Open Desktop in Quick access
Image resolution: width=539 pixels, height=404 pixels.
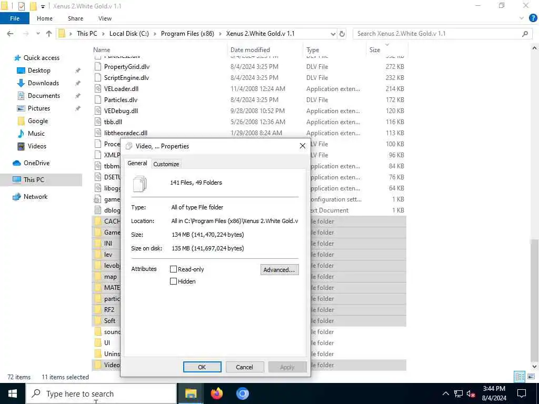click(x=39, y=70)
